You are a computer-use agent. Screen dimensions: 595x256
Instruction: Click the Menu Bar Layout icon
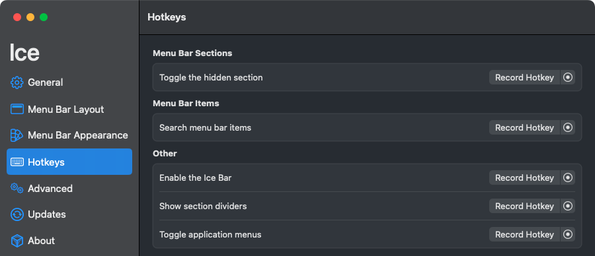(x=17, y=109)
